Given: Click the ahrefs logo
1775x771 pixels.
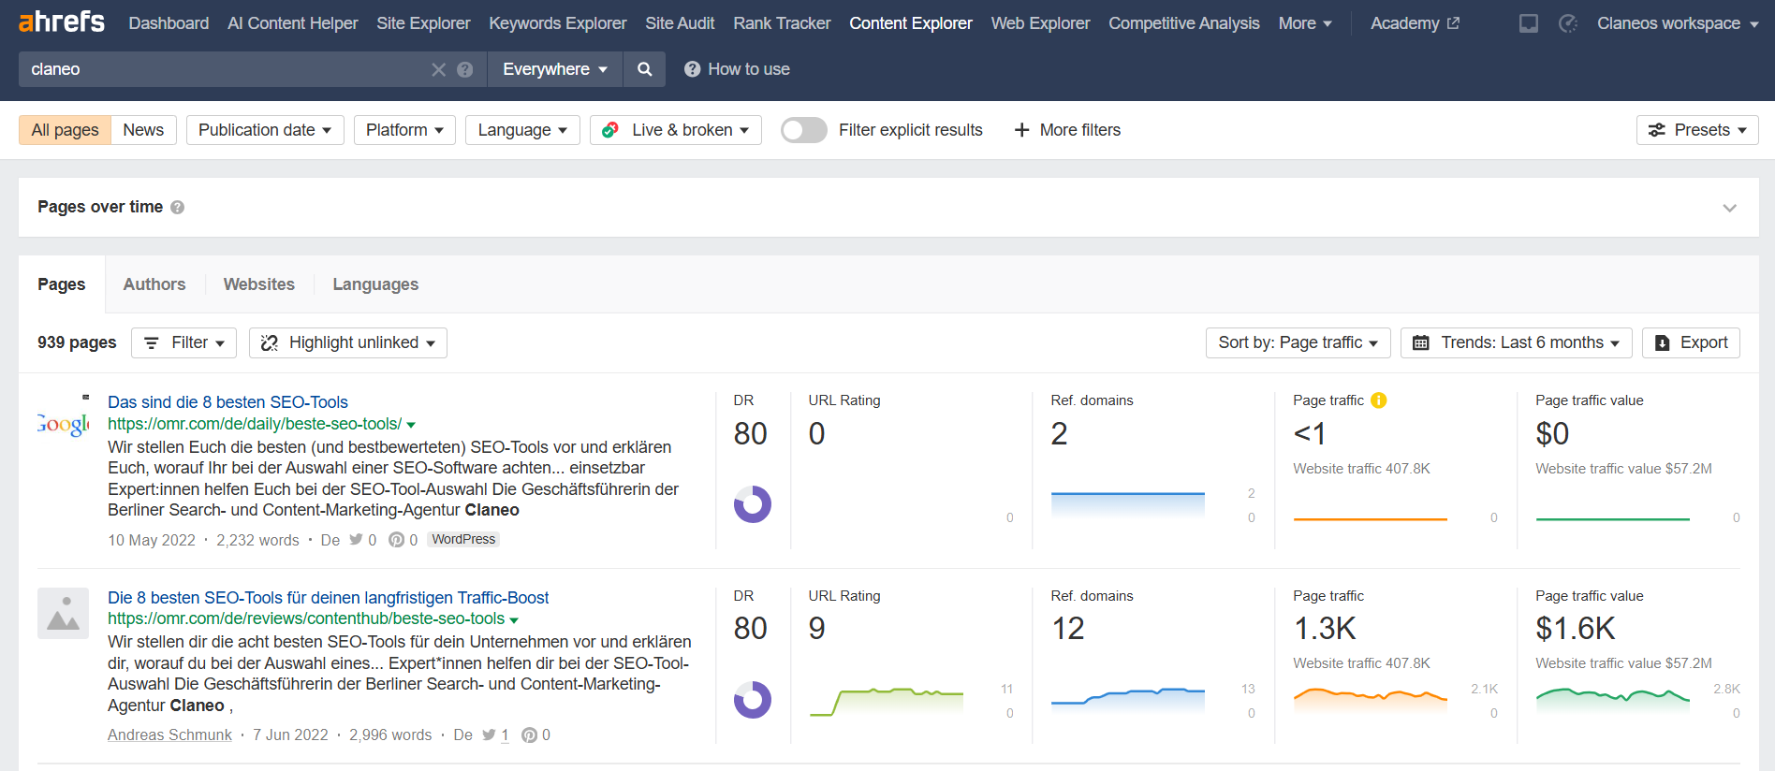Looking at the screenshot, I should [62, 22].
